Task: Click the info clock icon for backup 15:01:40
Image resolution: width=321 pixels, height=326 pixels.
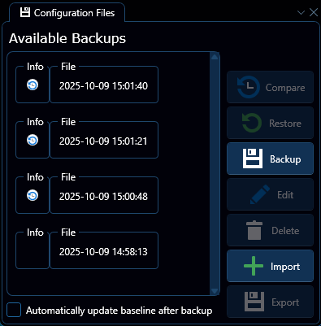Action: (x=33, y=85)
